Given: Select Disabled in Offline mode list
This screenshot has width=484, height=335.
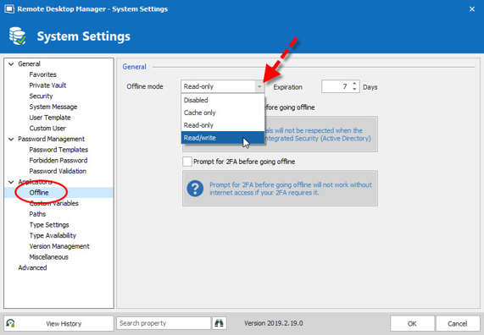Looking at the screenshot, I should 223,100.
